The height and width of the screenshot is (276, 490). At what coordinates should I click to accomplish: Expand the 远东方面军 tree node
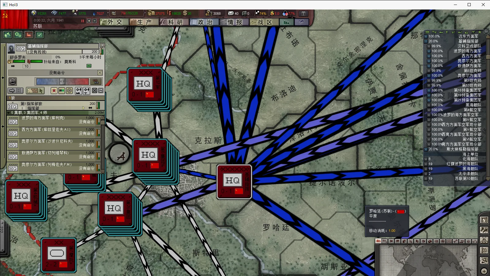[426, 36]
